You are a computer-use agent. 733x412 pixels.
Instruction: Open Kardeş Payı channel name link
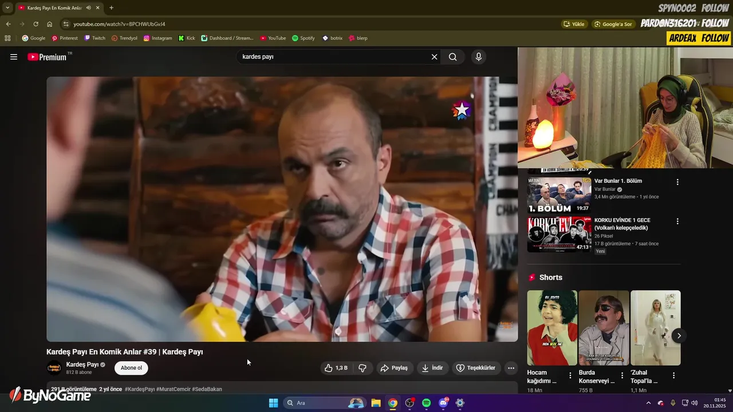pyautogui.click(x=82, y=365)
